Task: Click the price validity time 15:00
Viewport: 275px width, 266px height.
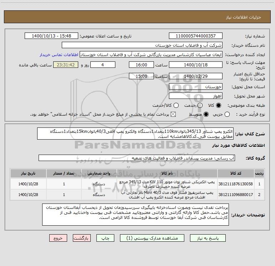Action: pos(141,76)
